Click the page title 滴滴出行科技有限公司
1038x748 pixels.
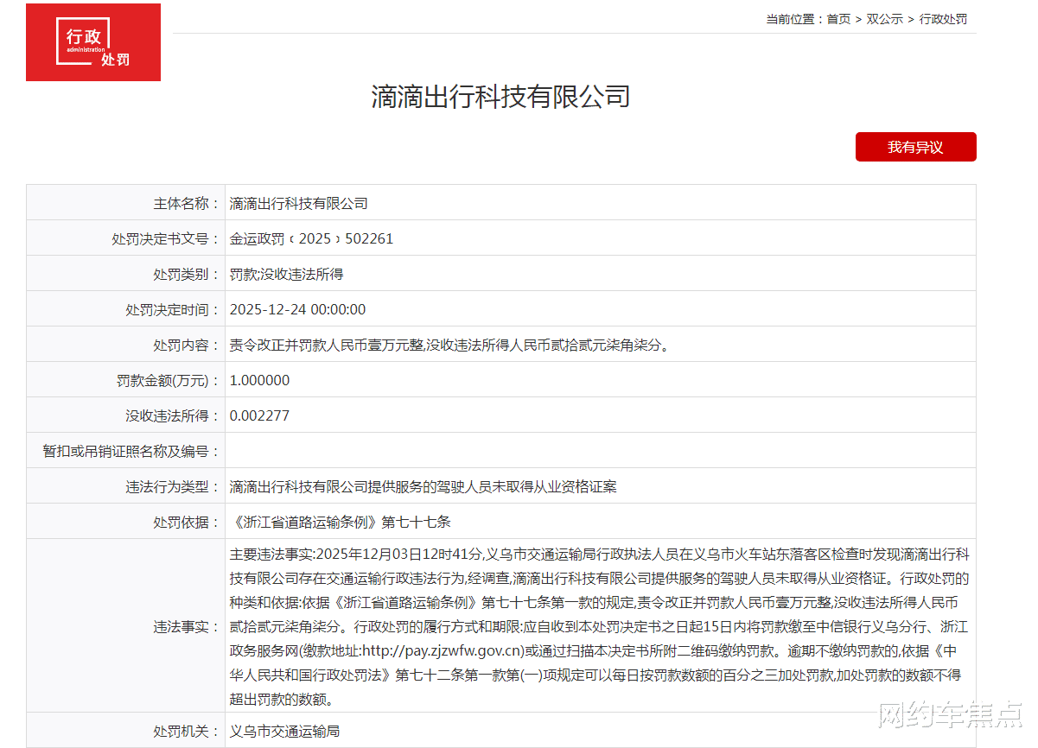[501, 96]
